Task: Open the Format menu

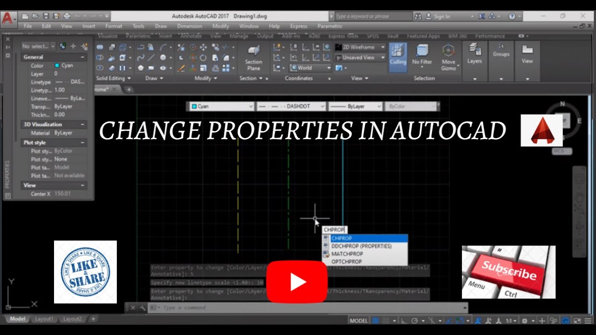Action: pos(114,27)
